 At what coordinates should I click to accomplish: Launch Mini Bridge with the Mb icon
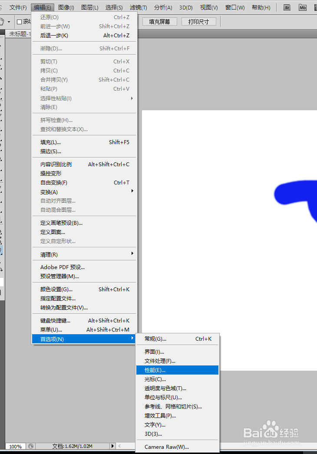point(303,7)
